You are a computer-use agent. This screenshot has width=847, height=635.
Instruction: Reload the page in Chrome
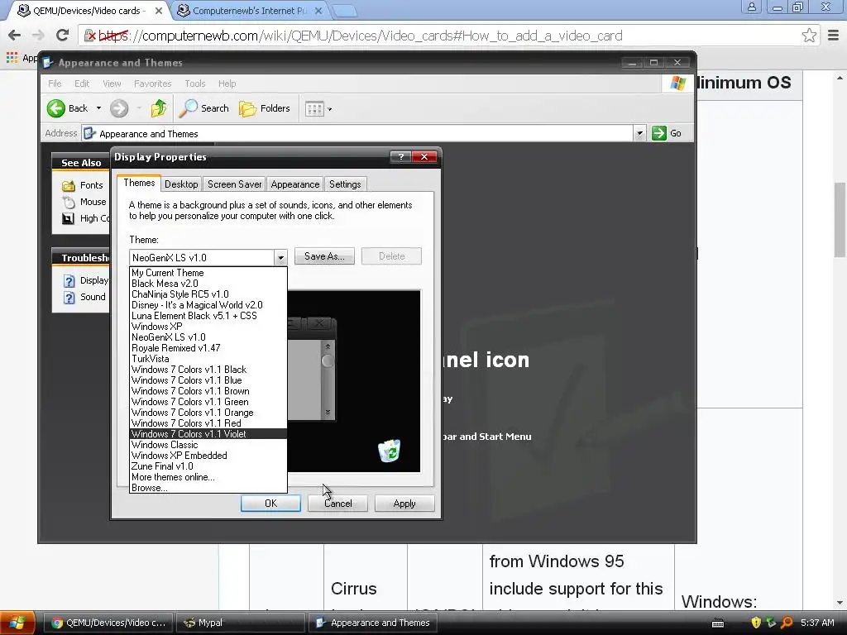coord(63,36)
